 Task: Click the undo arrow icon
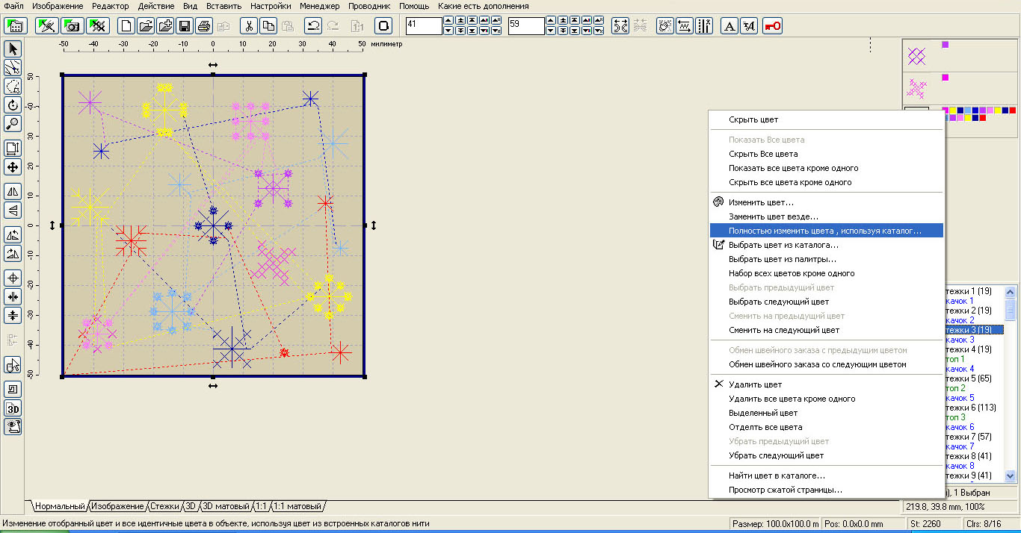tap(313, 26)
